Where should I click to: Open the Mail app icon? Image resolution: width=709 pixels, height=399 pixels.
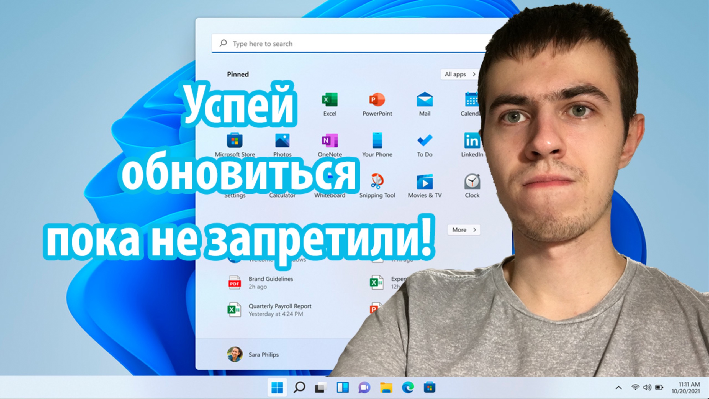tap(425, 104)
